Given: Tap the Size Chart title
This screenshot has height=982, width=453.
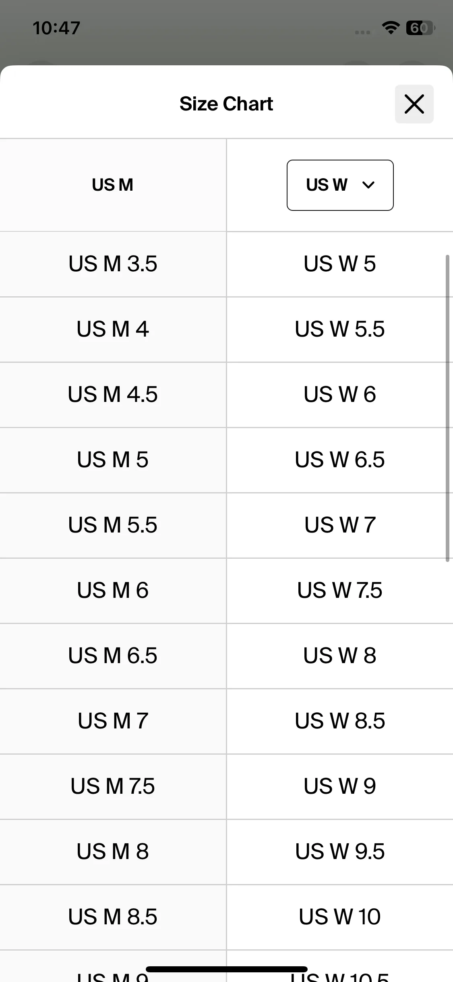Looking at the screenshot, I should (226, 104).
